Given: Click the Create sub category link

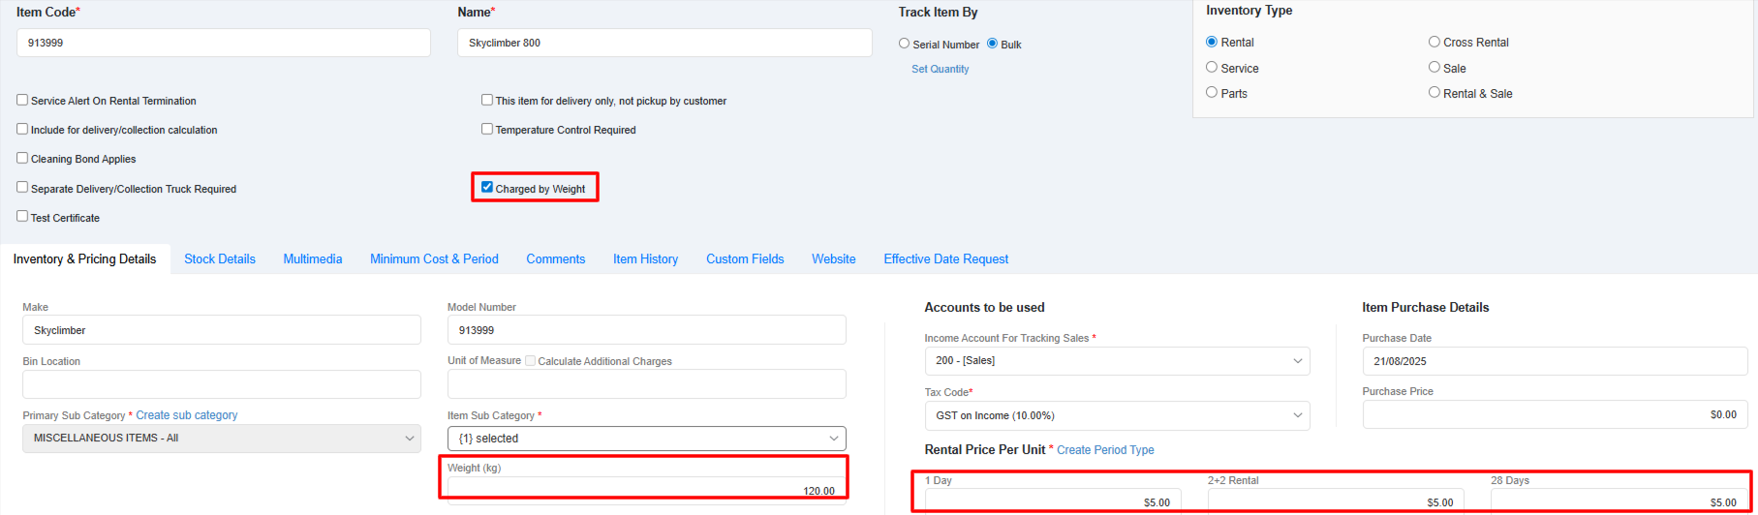Looking at the screenshot, I should point(186,415).
